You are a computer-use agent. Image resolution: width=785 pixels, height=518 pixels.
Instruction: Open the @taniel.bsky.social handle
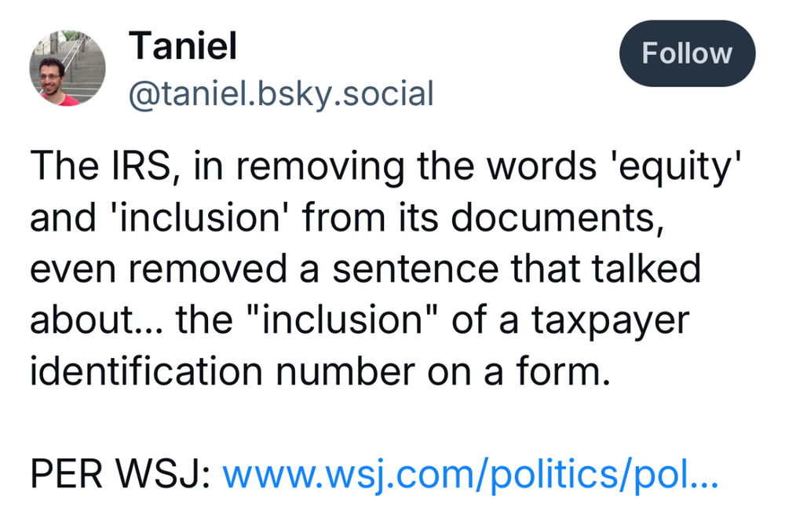click(x=281, y=94)
